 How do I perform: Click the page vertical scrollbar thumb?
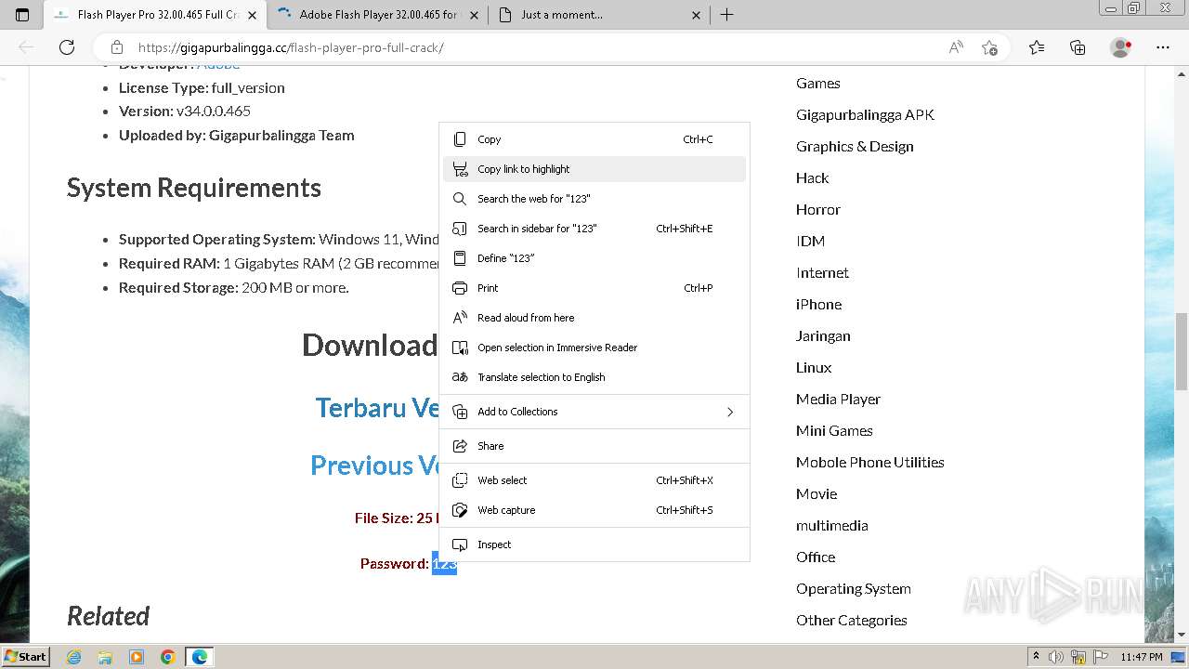click(1182, 351)
